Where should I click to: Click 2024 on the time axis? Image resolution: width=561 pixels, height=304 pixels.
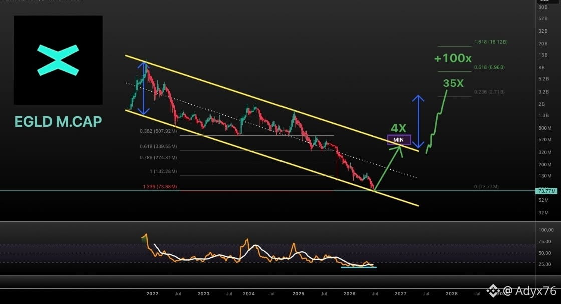point(248,293)
